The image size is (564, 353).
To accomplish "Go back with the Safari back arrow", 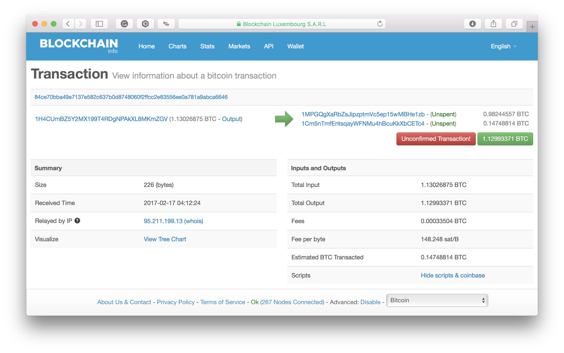I will (x=68, y=24).
